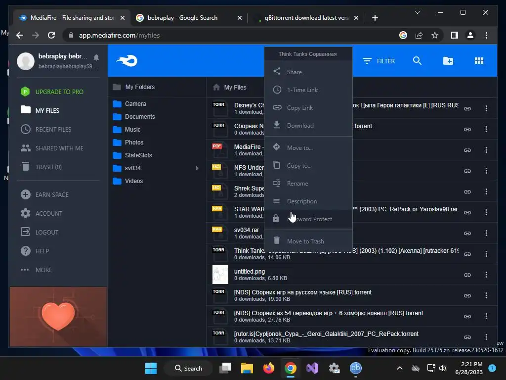Click link icon for MediaFire PDF row
The height and width of the screenshot is (380, 506).
tap(467, 150)
